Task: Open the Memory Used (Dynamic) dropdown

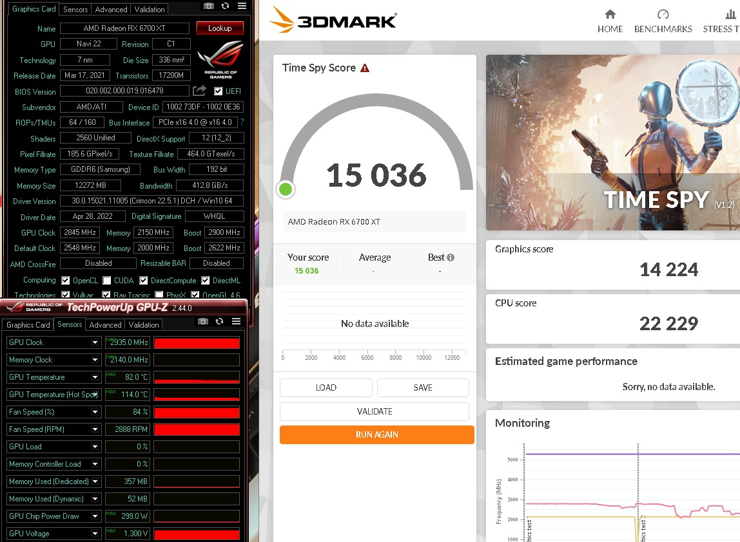Action: tap(95, 499)
